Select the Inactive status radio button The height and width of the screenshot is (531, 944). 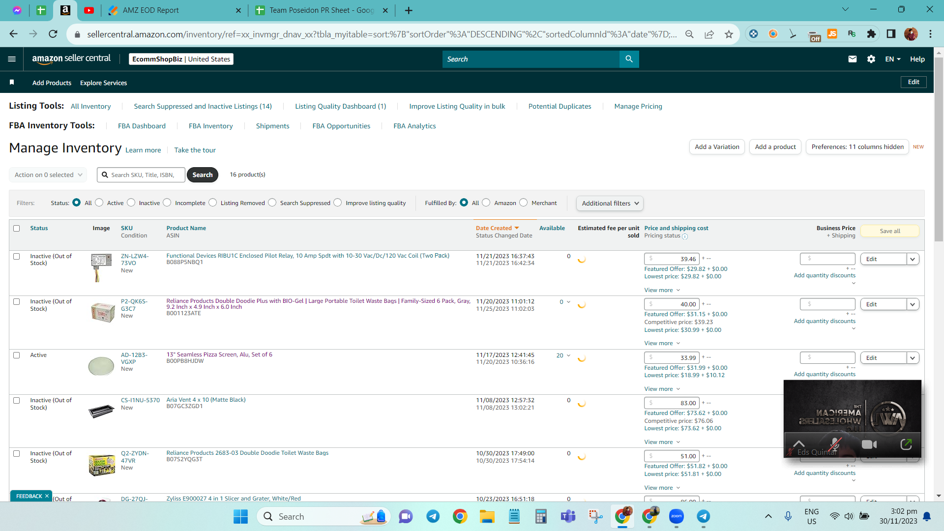(131, 203)
